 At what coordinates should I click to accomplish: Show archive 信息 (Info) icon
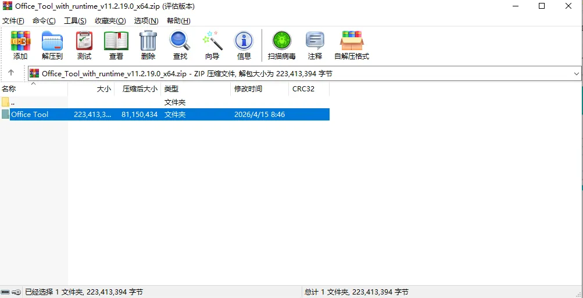click(244, 41)
